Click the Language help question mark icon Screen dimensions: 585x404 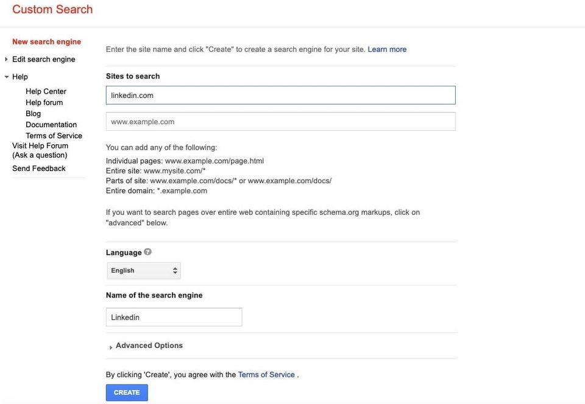(x=147, y=252)
